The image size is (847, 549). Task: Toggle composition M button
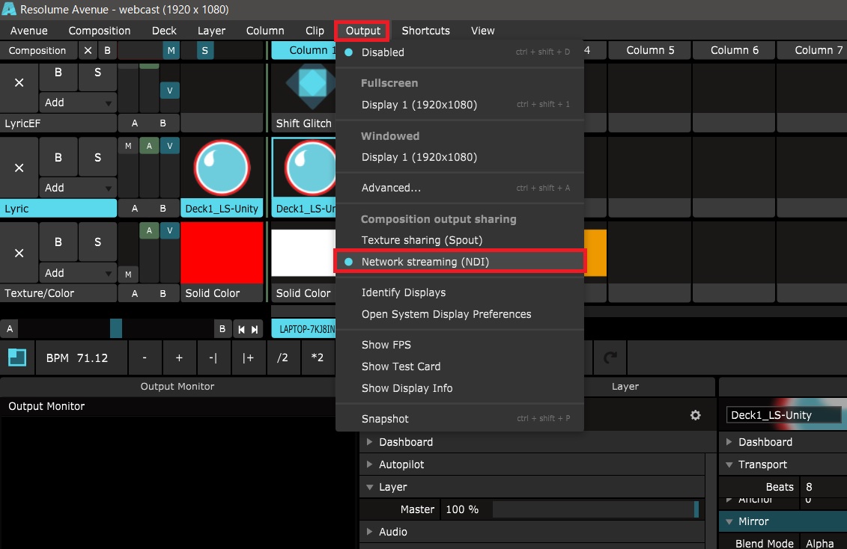tap(171, 51)
